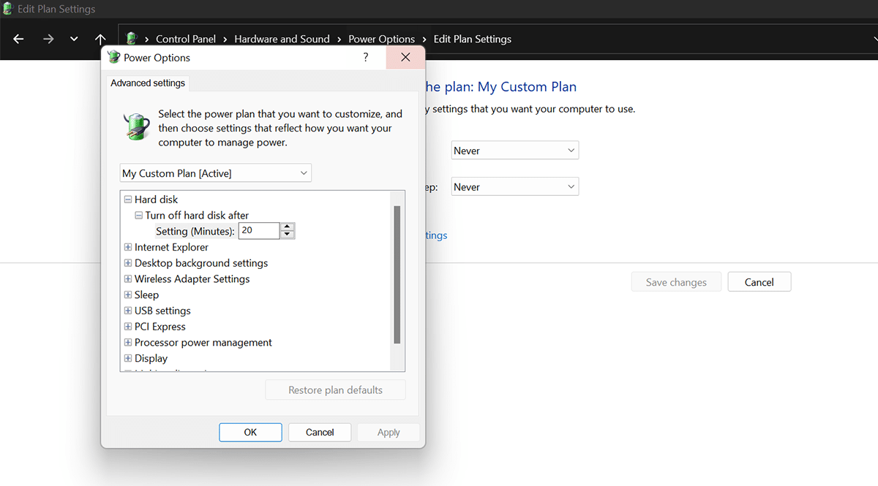Image resolution: width=878 pixels, height=486 pixels.
Task: Expand the USB settings node
Action: tap(128, 311)
